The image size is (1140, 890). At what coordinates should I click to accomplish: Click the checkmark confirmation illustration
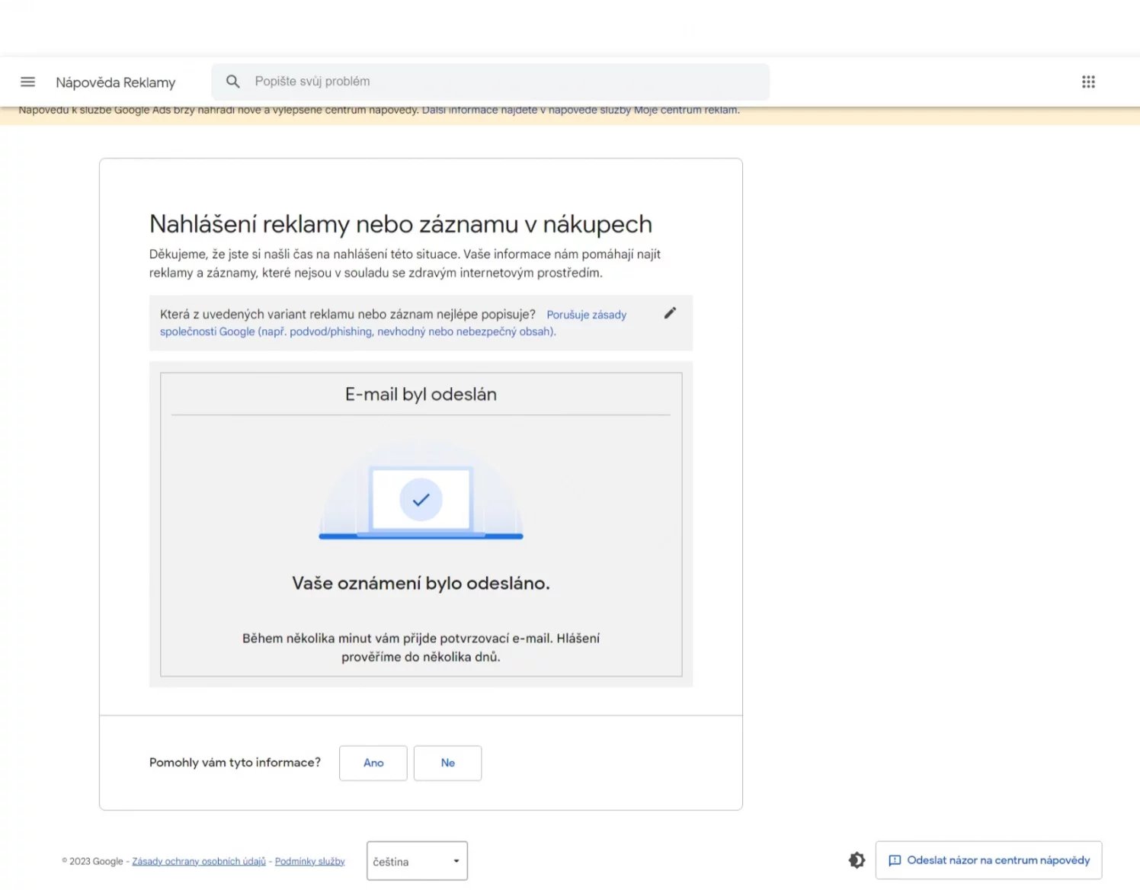coord(421,500)
